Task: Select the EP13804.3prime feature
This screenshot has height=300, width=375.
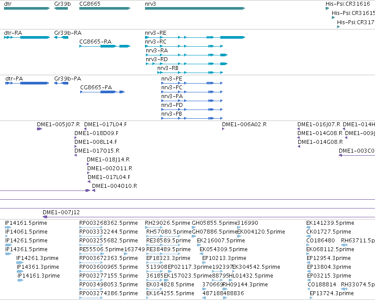Action: [x=309, y=271]
